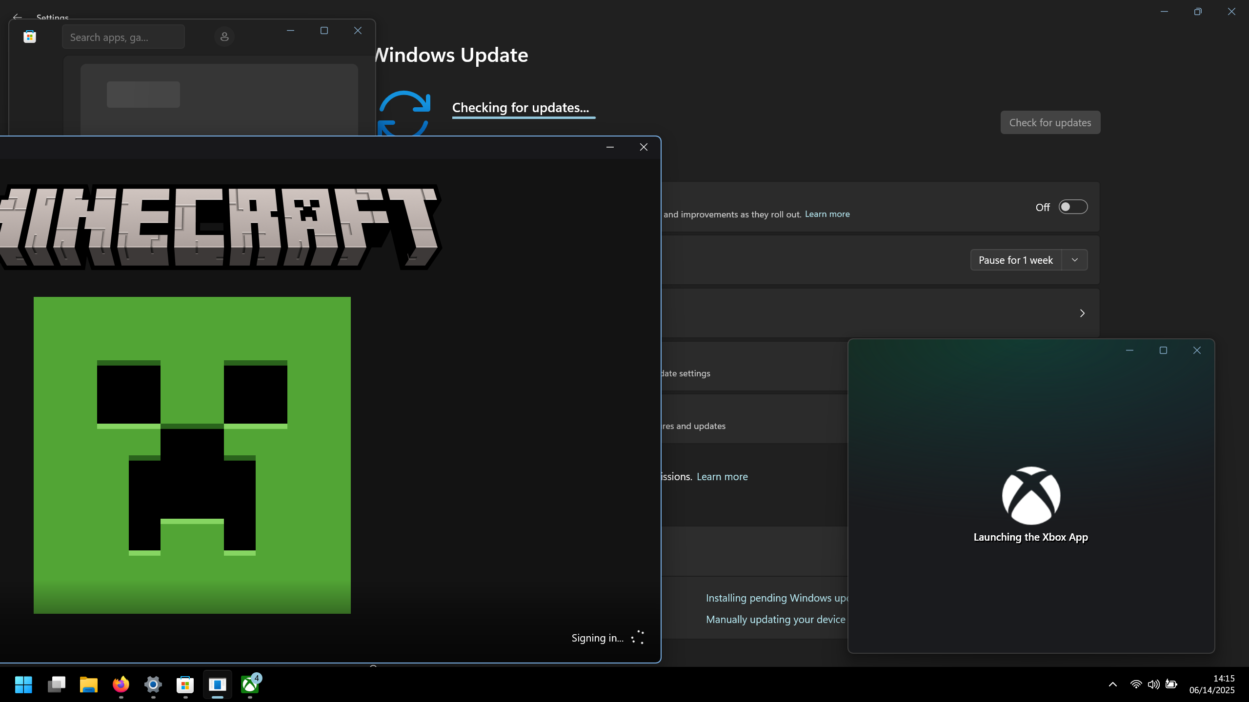Open Learn more link near emissions text
This screenshot has width=1249, height=702.
tap(722, 477)
